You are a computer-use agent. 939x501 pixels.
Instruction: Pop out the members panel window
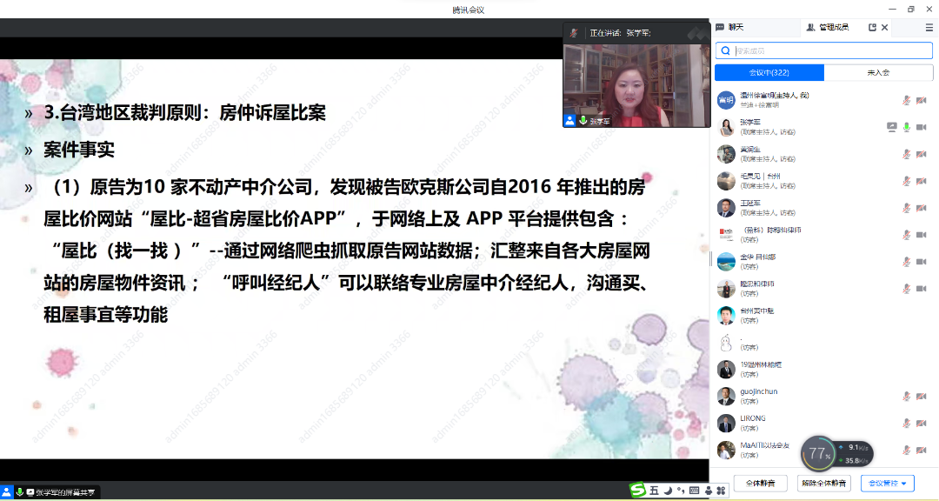click(872, 28)
